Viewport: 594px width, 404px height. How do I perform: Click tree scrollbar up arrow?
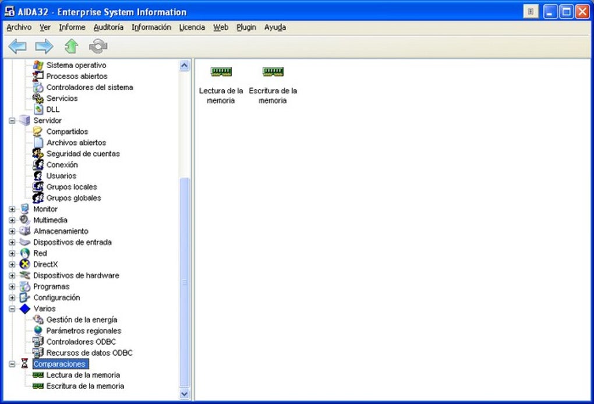coord(184,66)
